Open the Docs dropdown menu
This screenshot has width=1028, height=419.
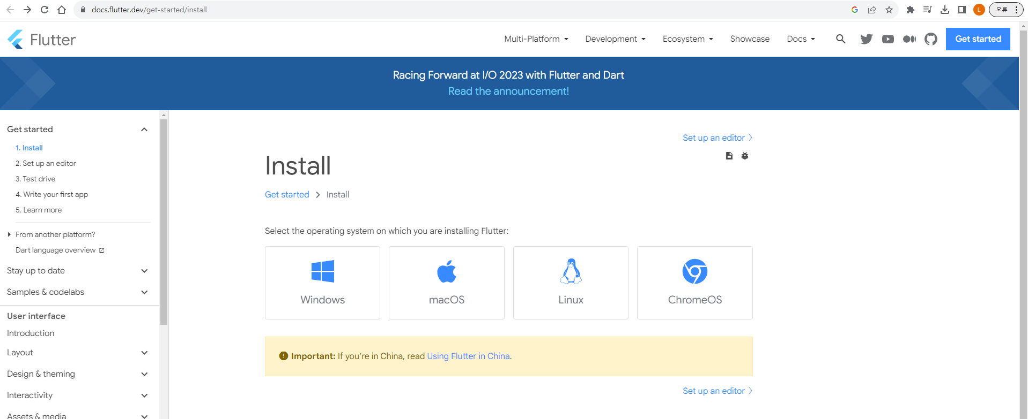(801, 39)
